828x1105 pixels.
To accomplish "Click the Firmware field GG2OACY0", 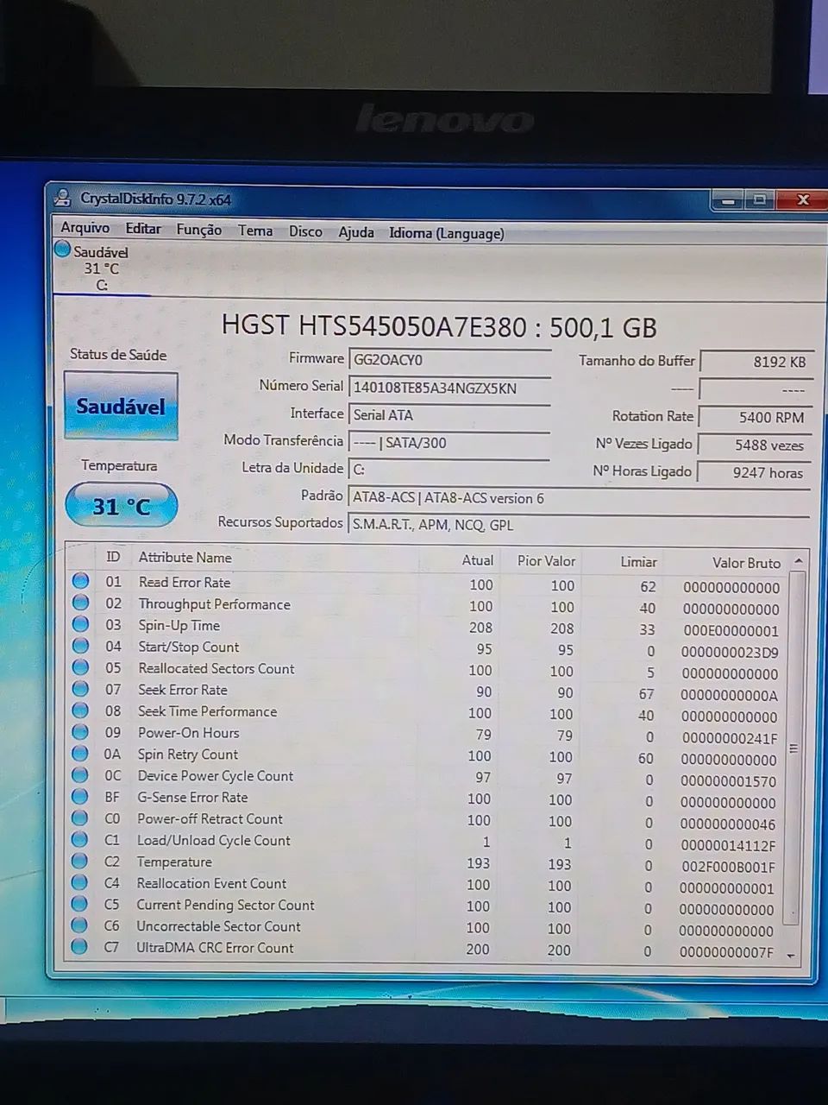I will pos(448,360).
